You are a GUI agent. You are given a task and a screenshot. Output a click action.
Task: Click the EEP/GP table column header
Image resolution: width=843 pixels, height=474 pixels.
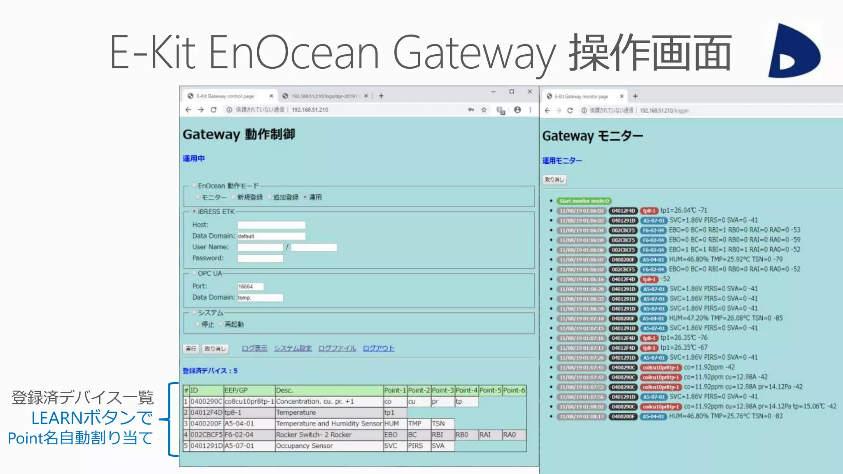click(x=249, y=390)
